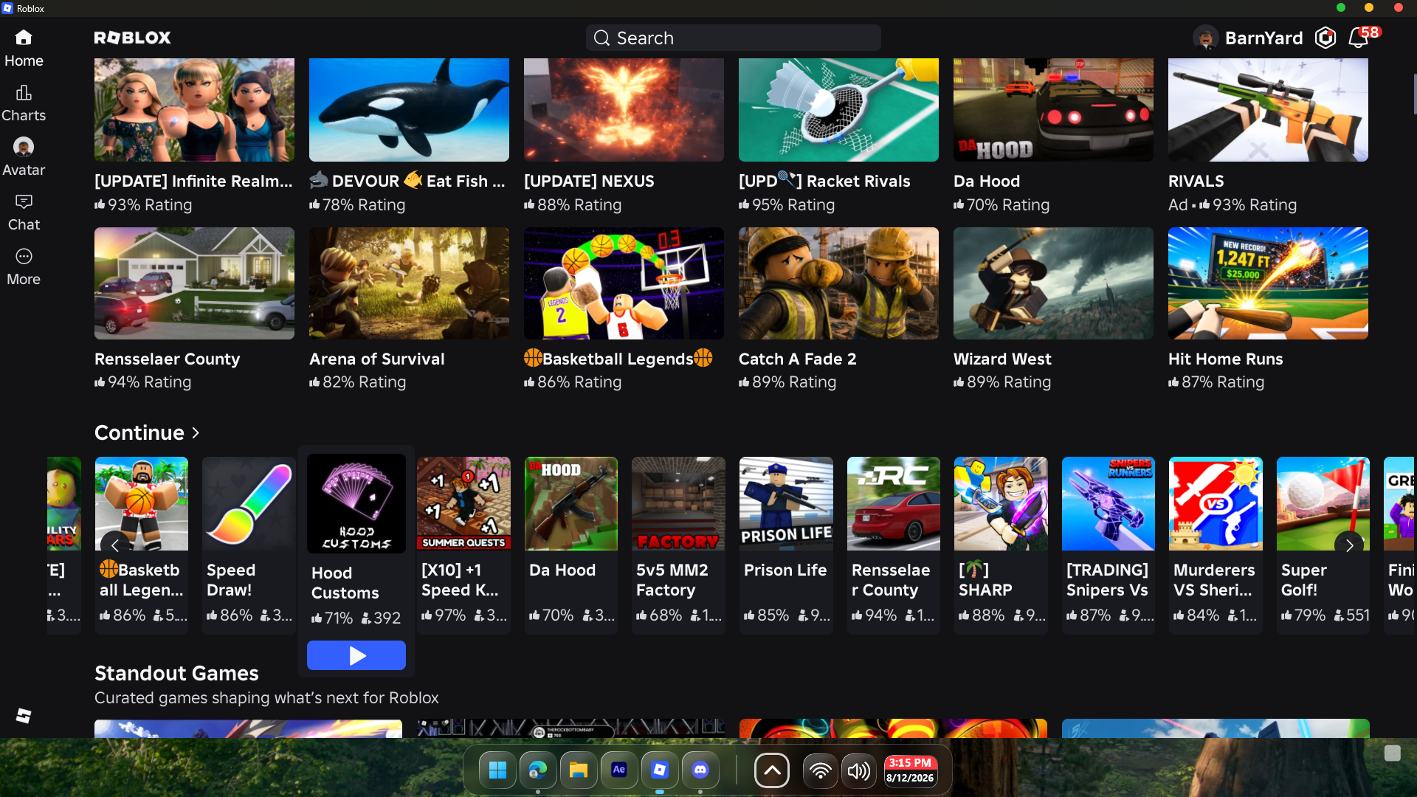This screenshot has width=1417, height=797.
Task: Open the NEXUS game thumbnail
Action: [x=624, y=110]
